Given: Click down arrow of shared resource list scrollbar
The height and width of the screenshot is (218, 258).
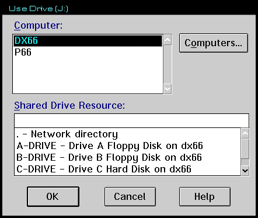Looking at the screenshot, I should tap(245, 171).
